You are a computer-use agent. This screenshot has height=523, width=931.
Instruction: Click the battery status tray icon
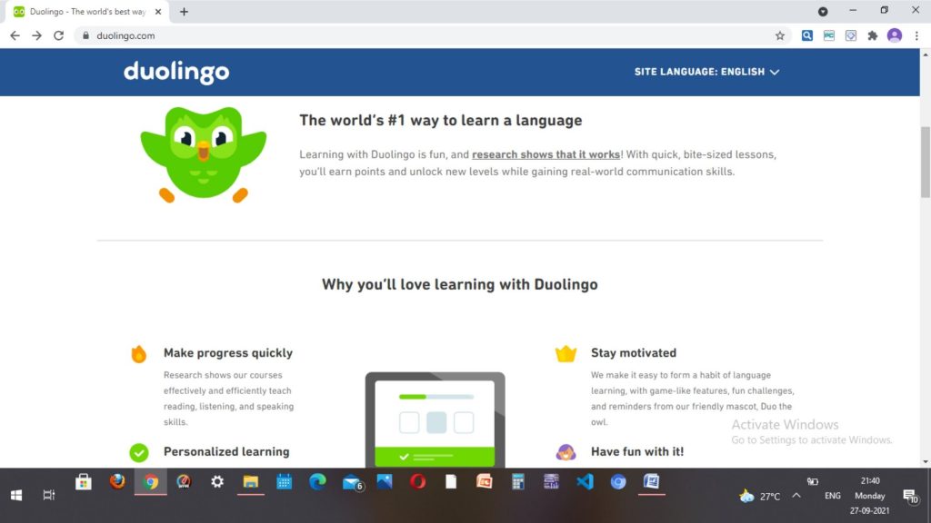812,481
